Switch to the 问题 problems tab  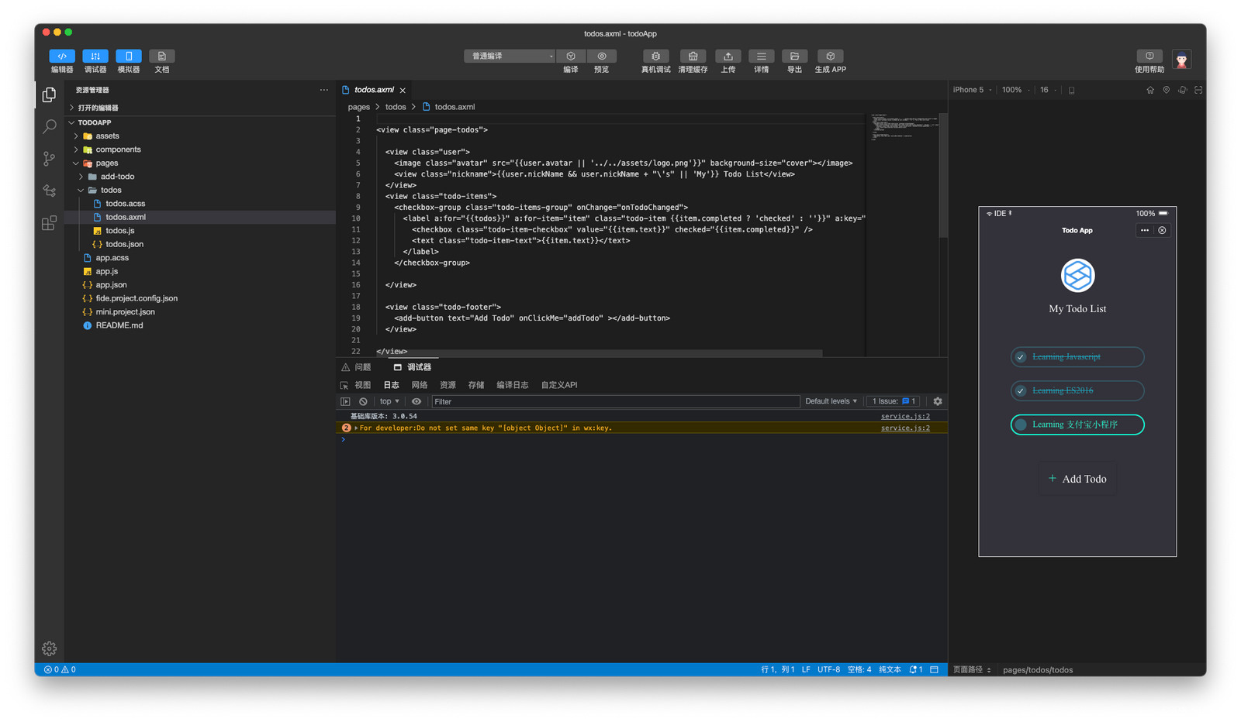pos(356,367)
